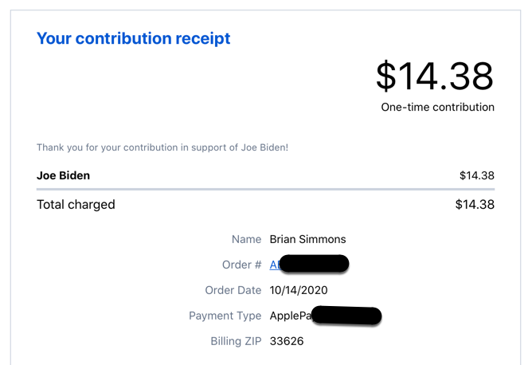Click the bold 'Joe Biden' recipient name
532x365 pixels.
point(63,175)
